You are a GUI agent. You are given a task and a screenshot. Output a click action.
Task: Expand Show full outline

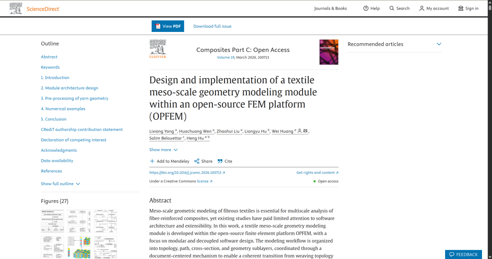[61, 184]
